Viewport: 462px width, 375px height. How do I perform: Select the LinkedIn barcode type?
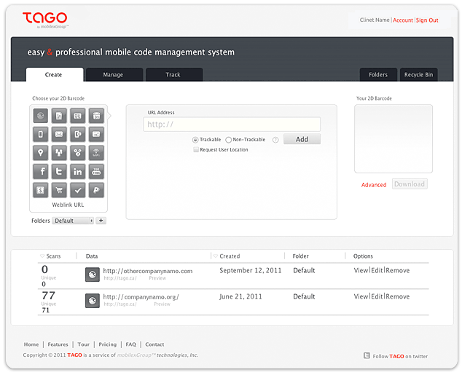pos(78,172)
